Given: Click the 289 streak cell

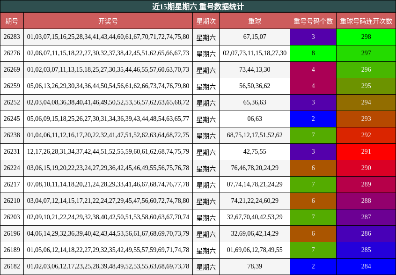Looking at the screenshot, I should tap(366, 185).
